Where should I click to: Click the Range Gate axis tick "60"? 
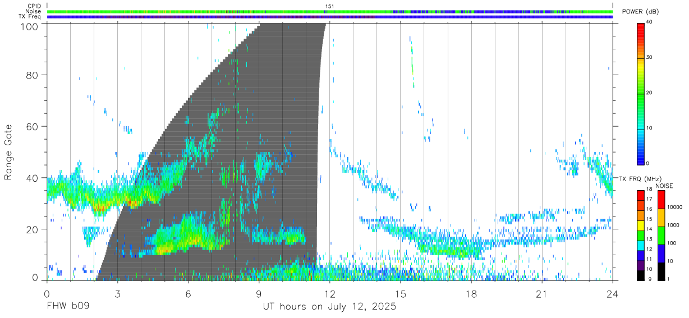32,126
